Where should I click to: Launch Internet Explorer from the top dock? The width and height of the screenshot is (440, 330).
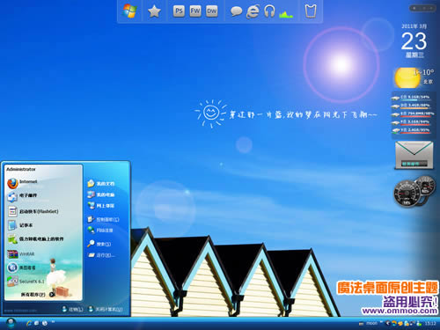pyautogui.click(x=253, y=11)
